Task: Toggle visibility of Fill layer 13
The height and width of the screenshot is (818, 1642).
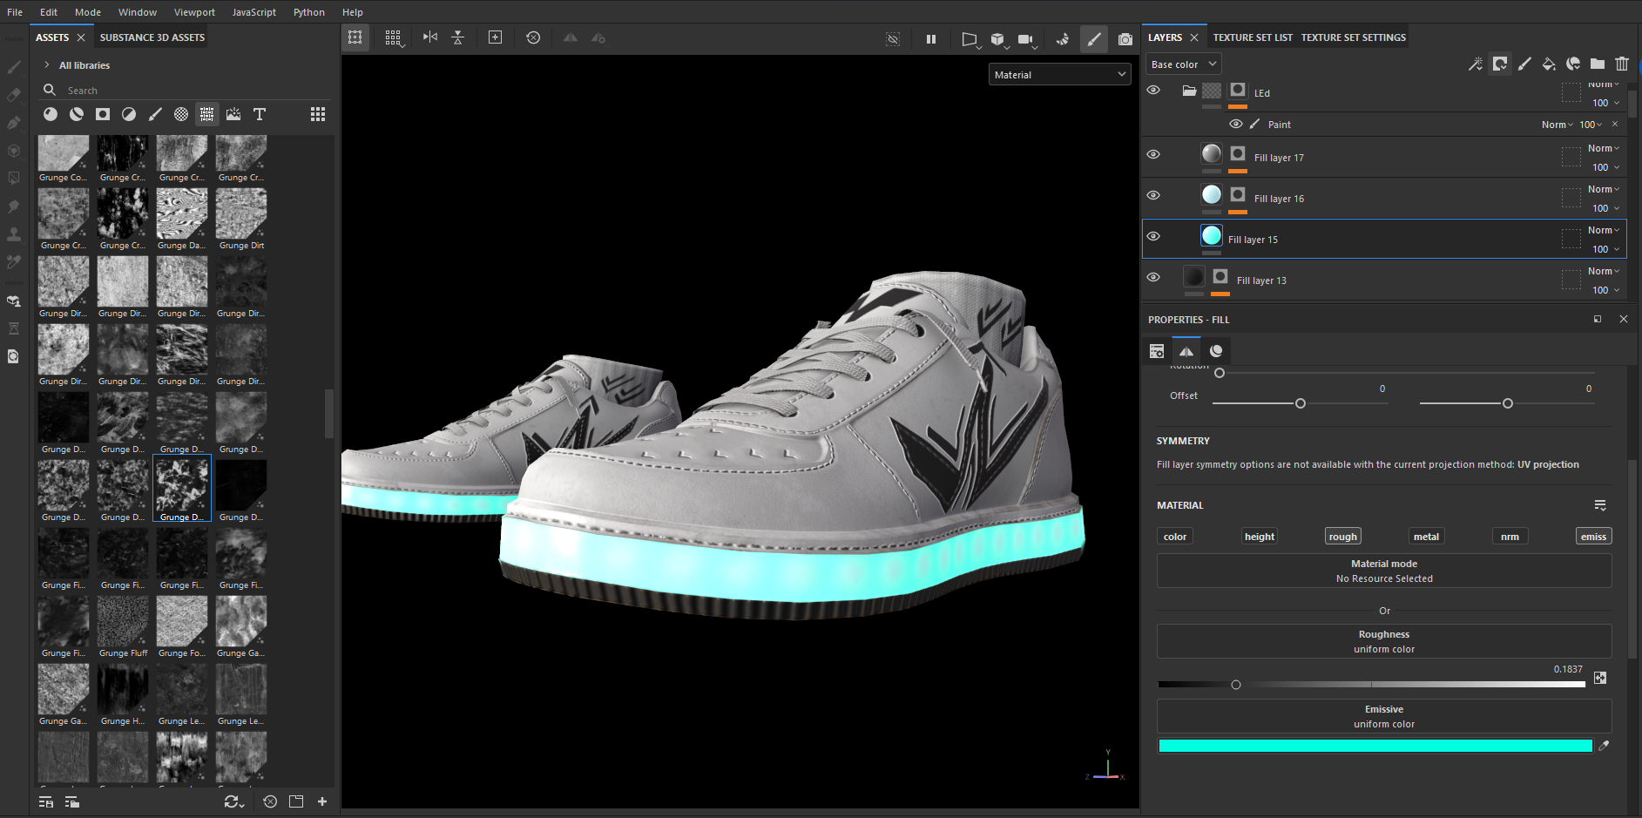Action: click(x=1153, y=278)
